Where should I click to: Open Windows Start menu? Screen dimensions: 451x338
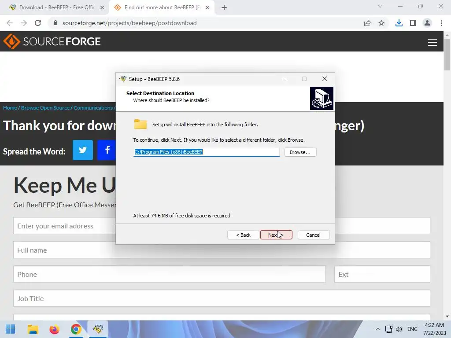pos(11,329)
